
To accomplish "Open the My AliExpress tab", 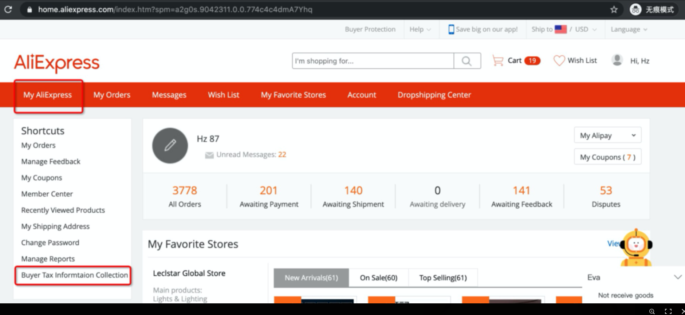I will coord(48,95).
